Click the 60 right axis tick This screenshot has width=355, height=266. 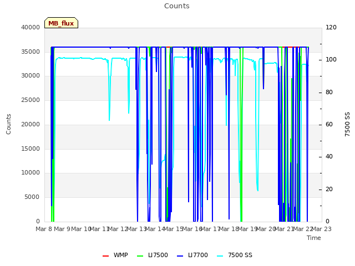[329, 124]
